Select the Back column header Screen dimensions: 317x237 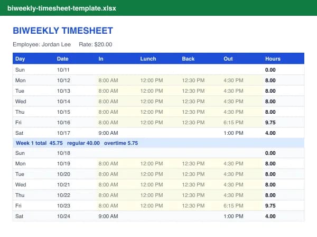click(x=188, y=58)
